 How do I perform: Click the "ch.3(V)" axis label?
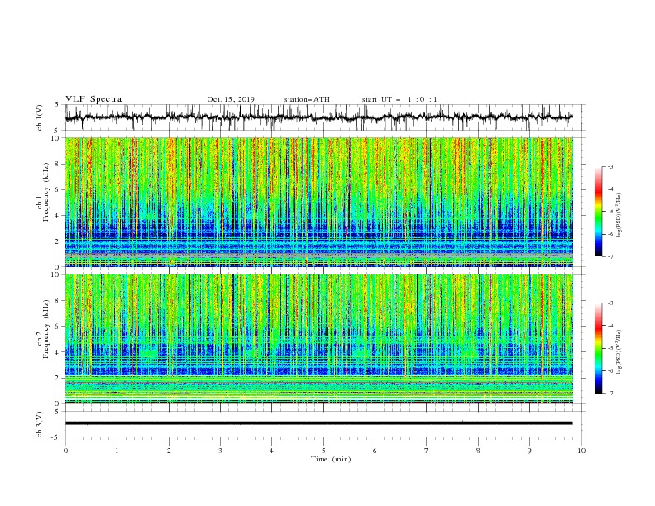pos(40,424)
